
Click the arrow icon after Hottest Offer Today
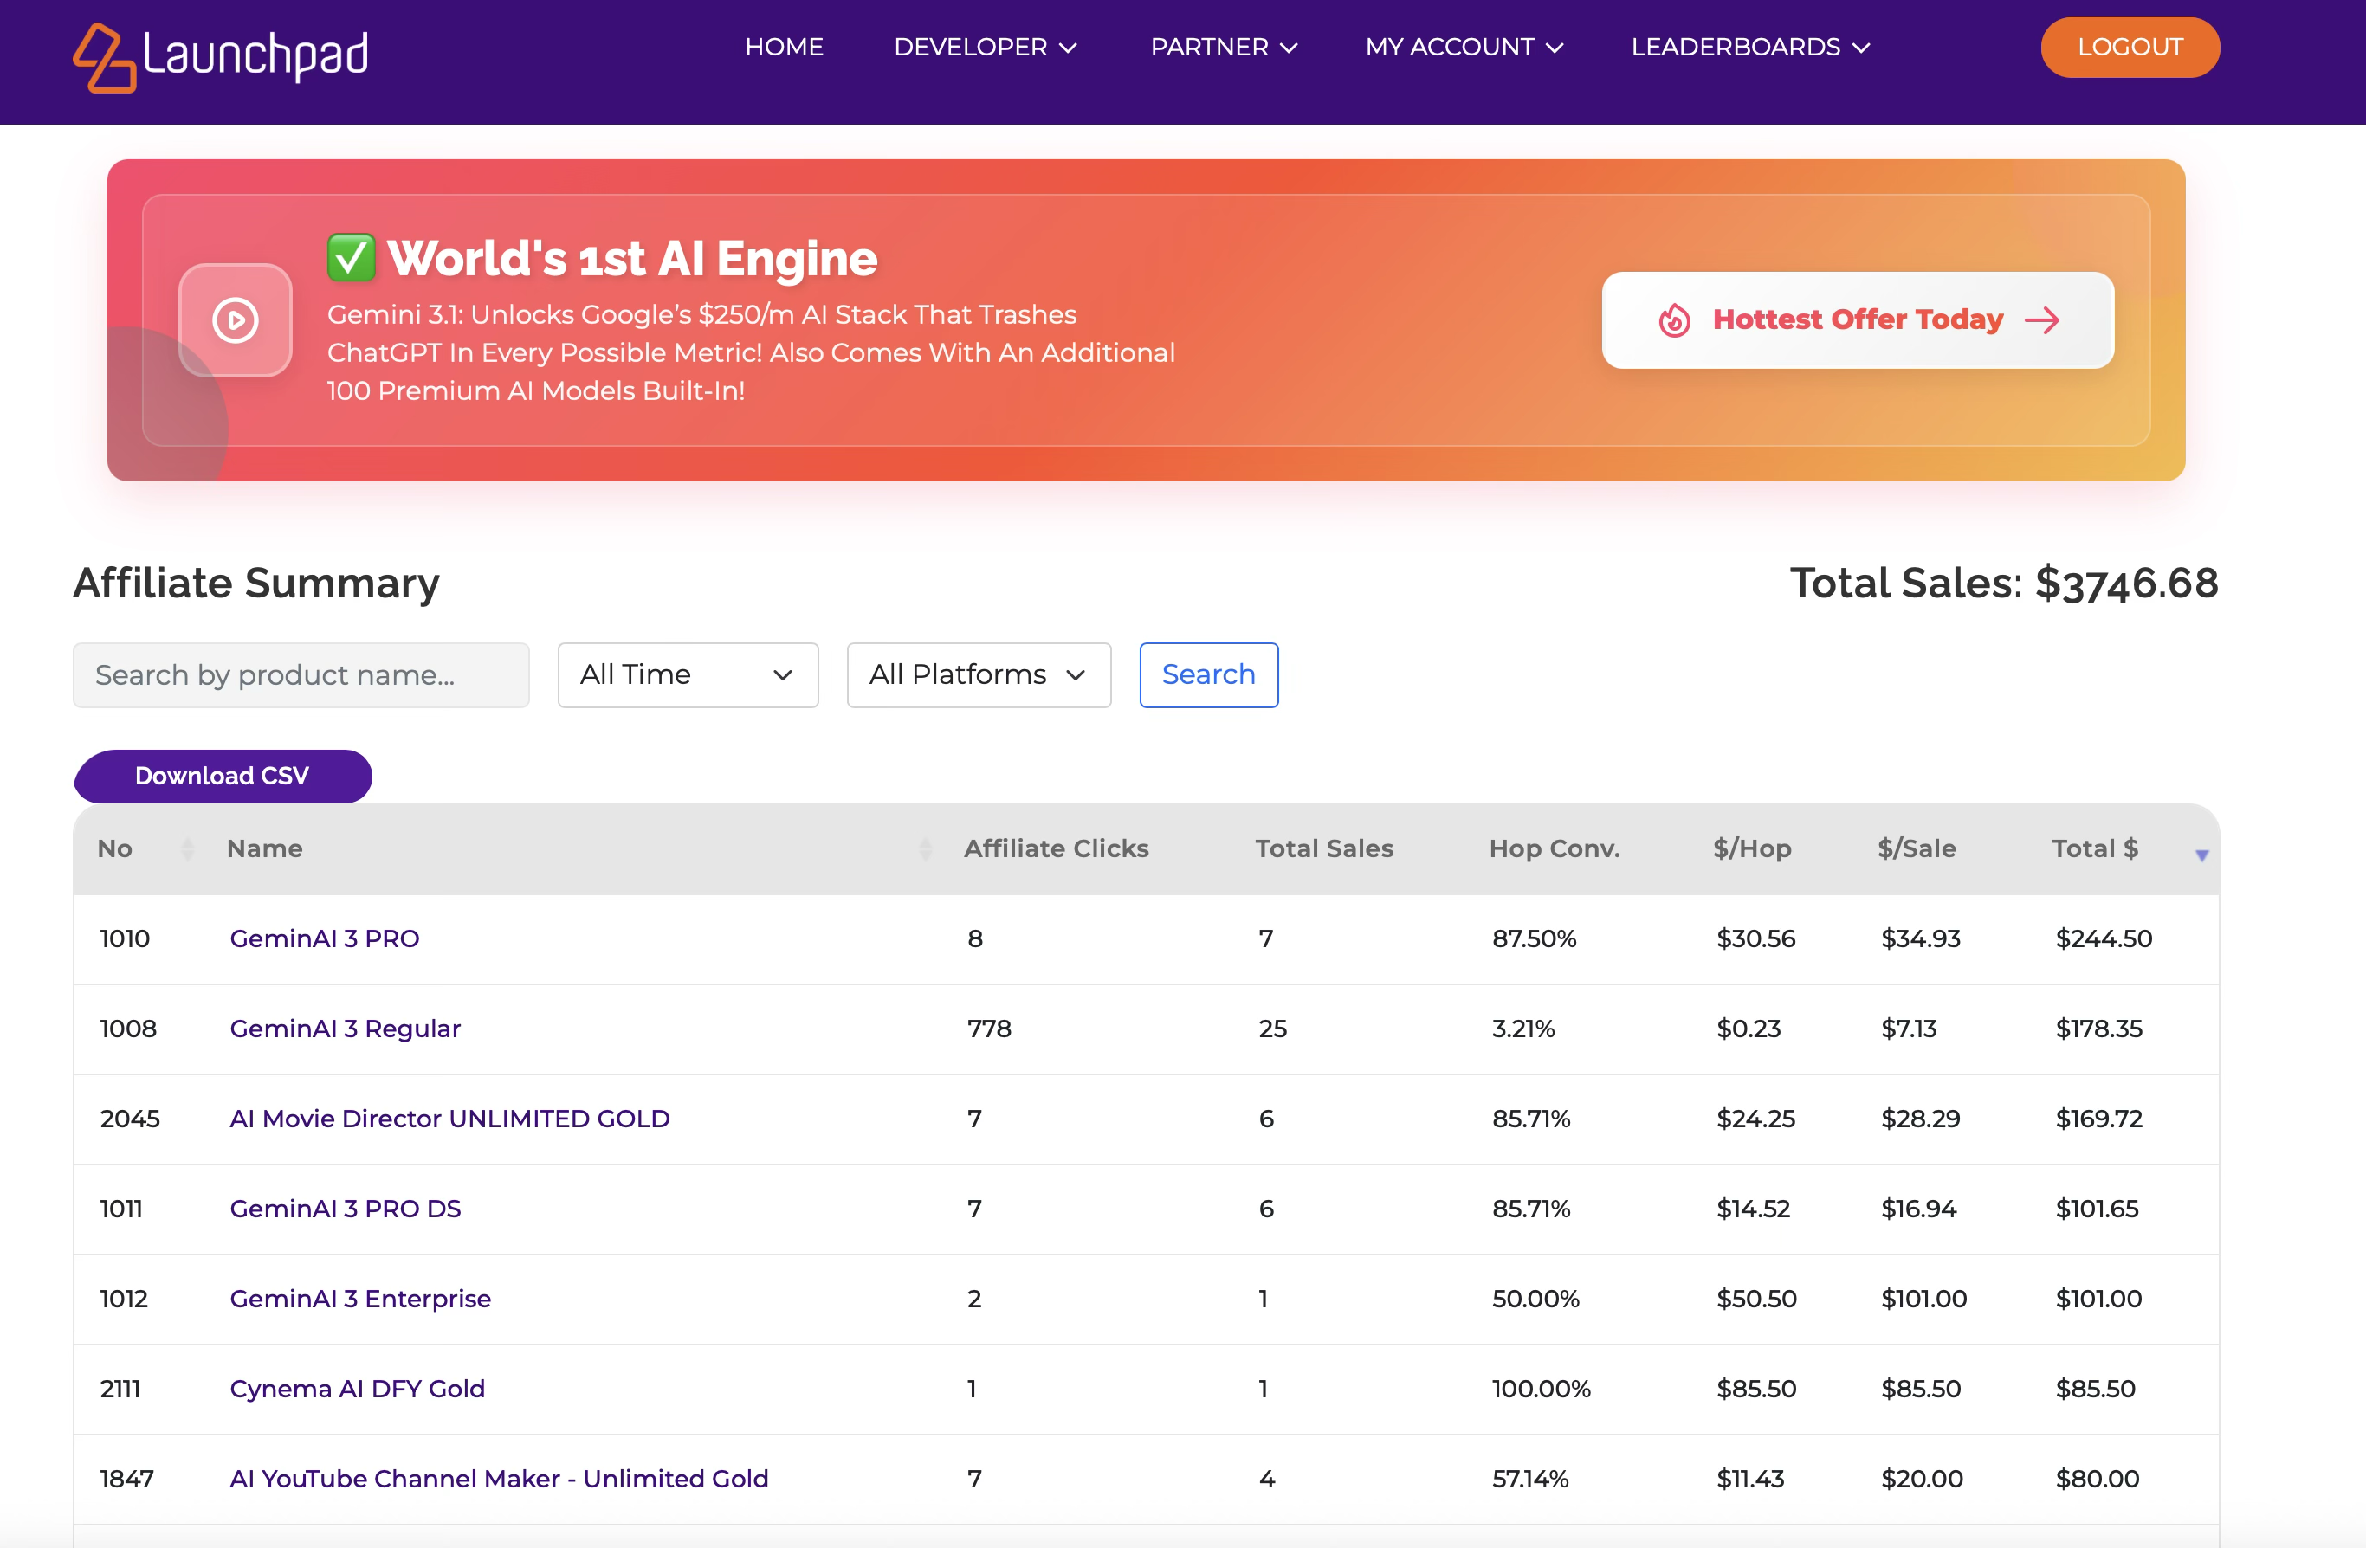point(2042,320)
